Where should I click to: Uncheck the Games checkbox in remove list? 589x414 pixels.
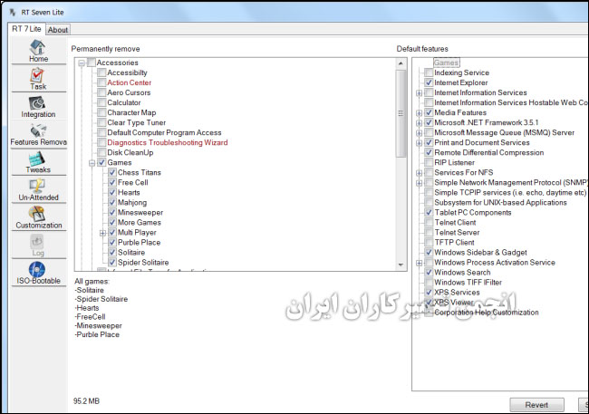point(101,163)
